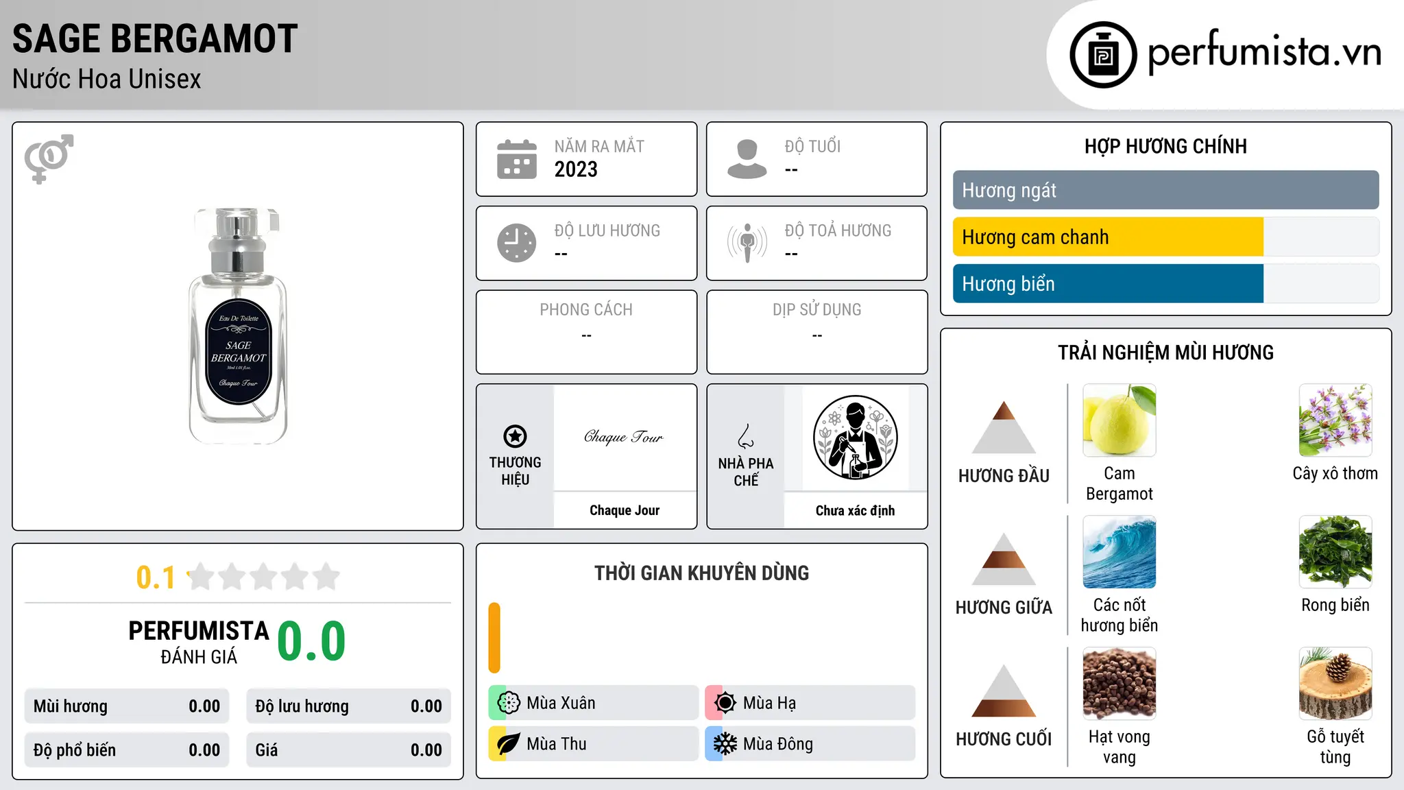The width and height of the screenshot is (1404, 790).
Task: Click the flower icon for Mùa Xuân
Action: click(509, 703)
